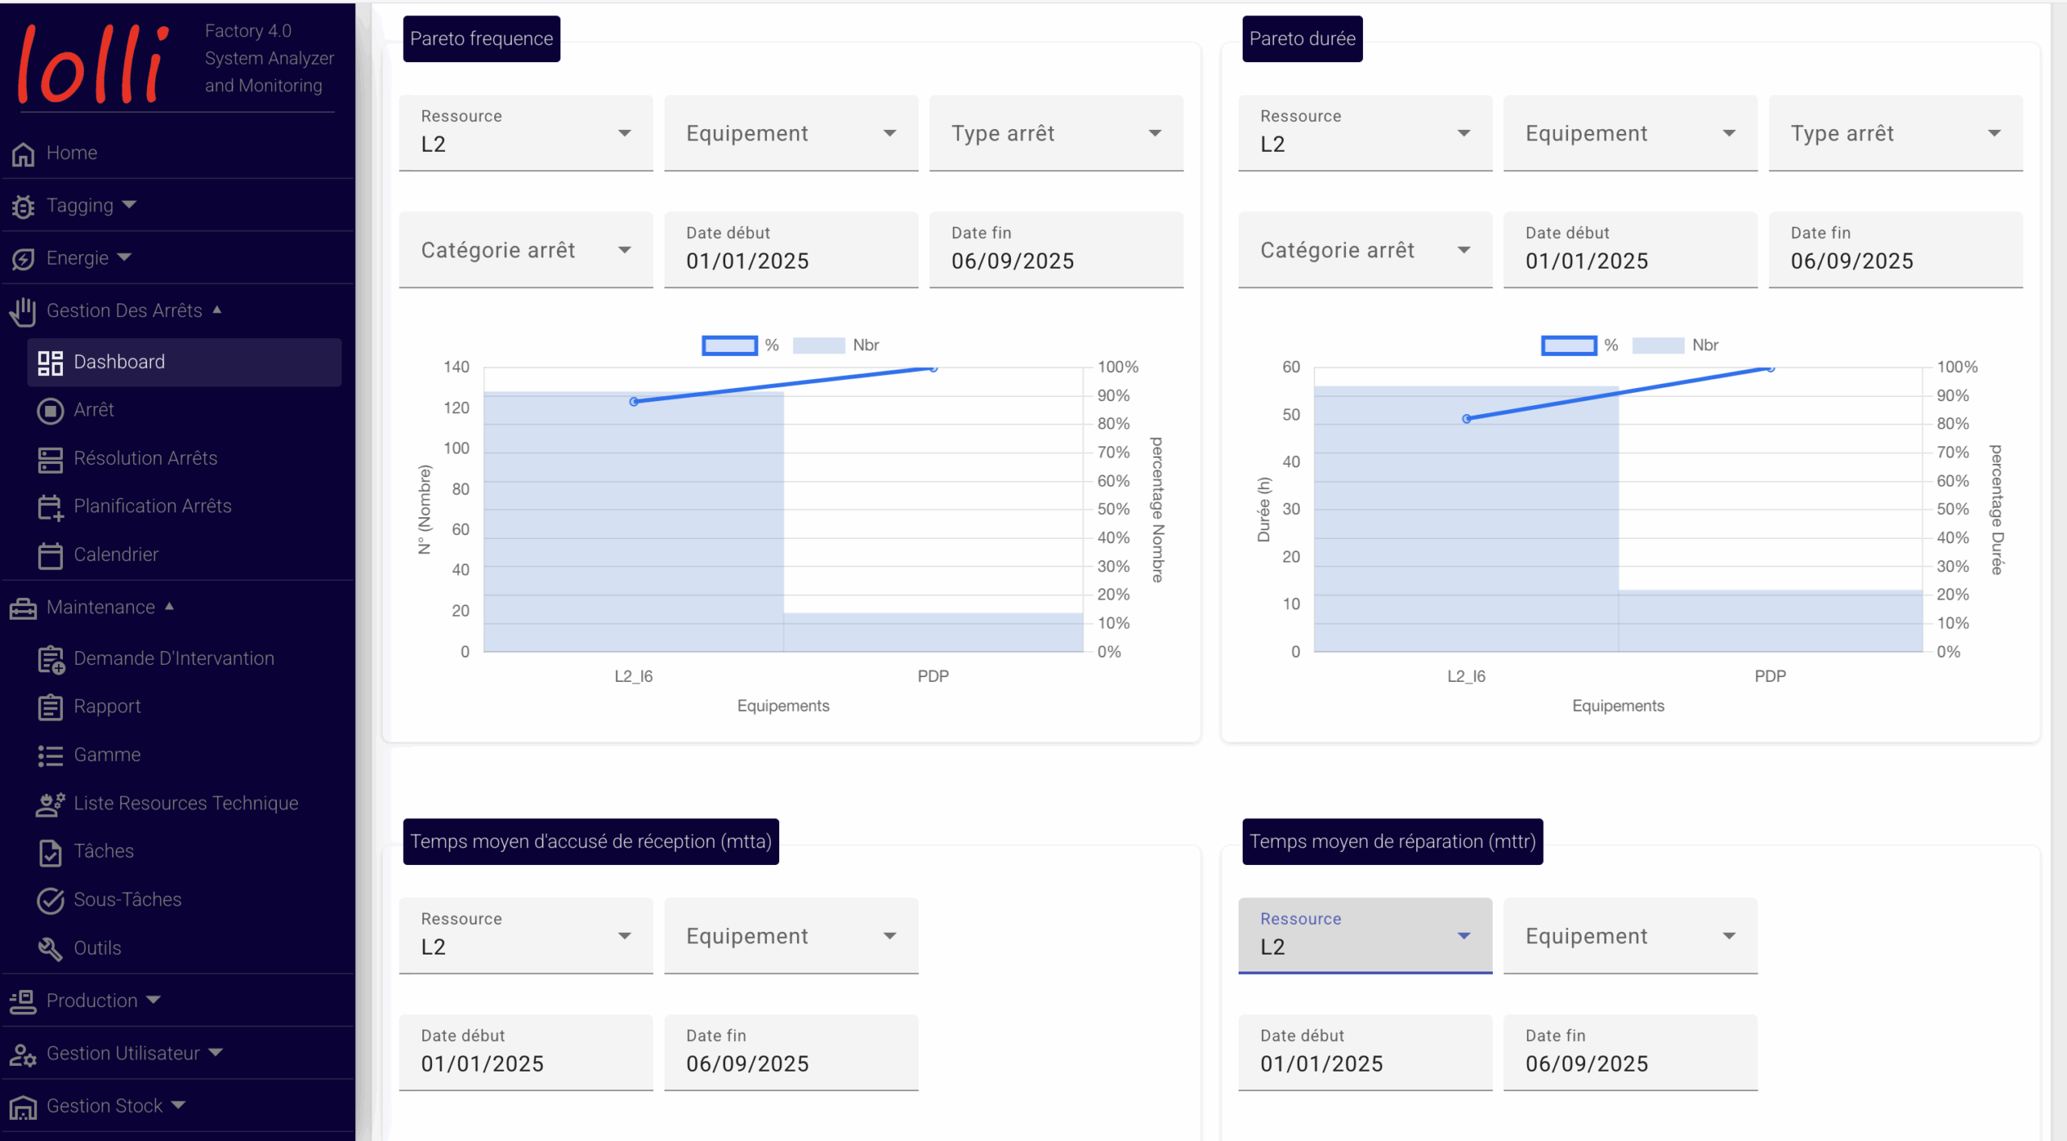2067x1141 pixels.
Task: Collapse the Gestion Des Arrêts menu section
Action: (124, 311)
